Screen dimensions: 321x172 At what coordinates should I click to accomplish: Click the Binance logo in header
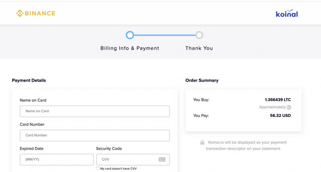pos(36,14)
